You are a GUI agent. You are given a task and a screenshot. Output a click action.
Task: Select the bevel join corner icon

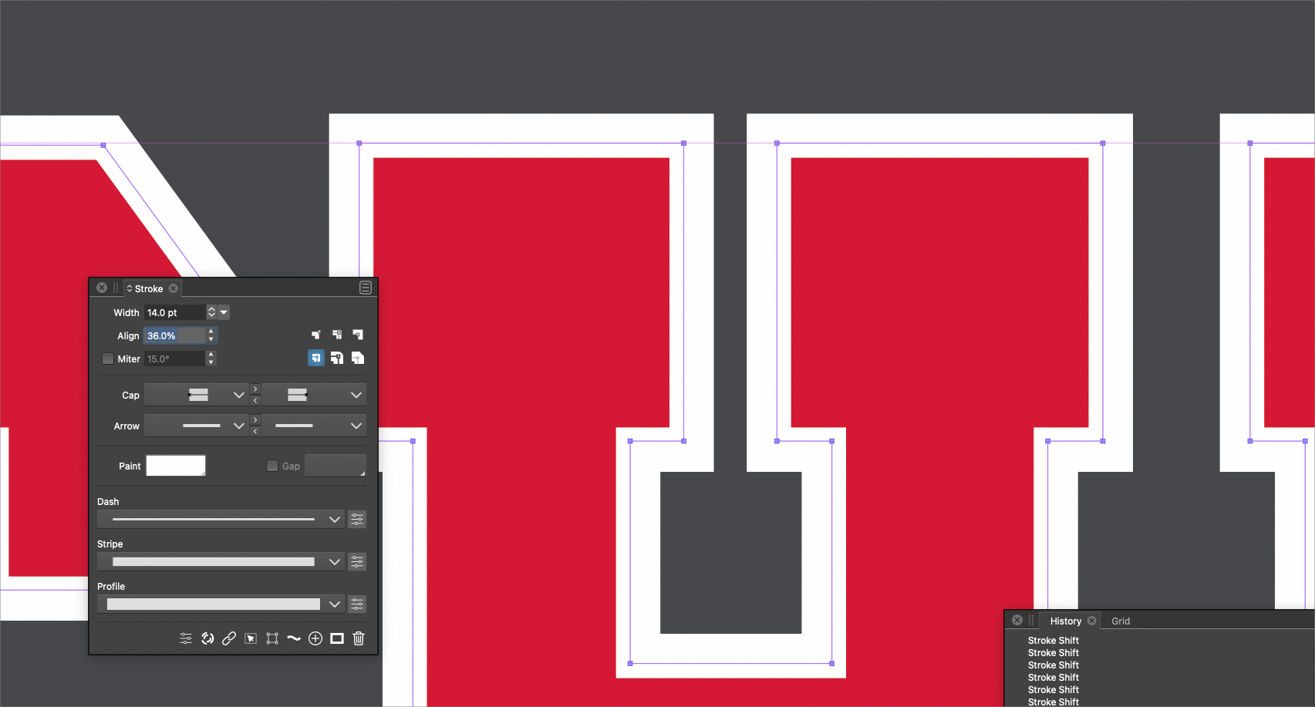358,358
